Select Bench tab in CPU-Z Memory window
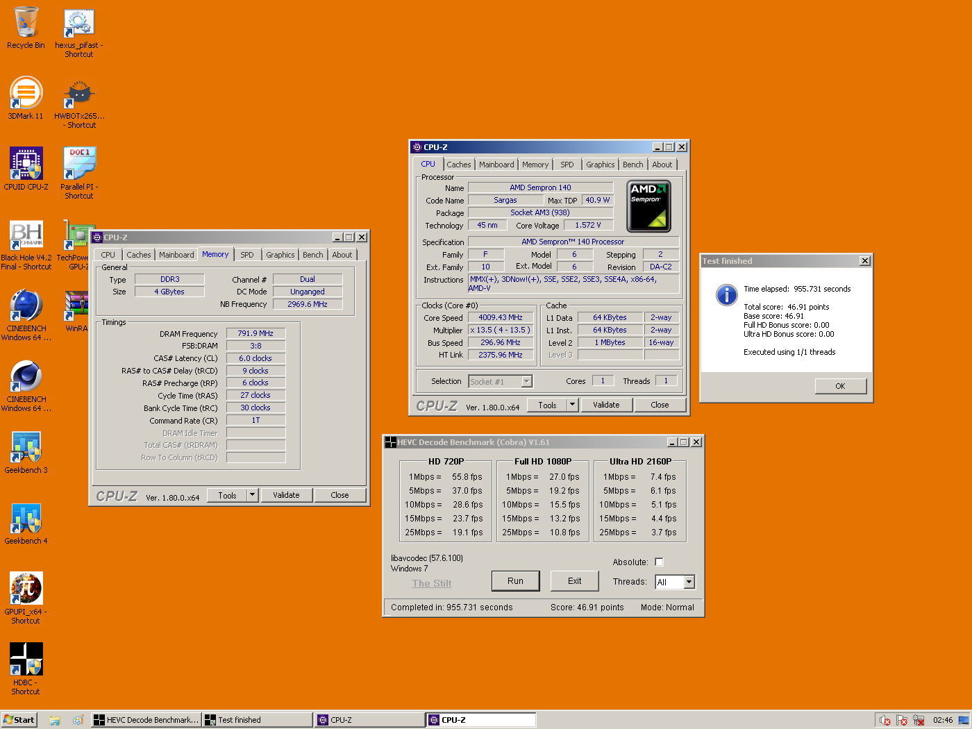Screen dimensions: 972x729 pos(312,255)
